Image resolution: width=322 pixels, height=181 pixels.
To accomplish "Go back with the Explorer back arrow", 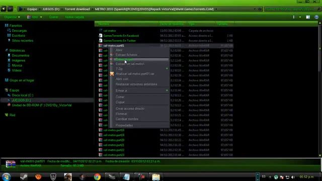I will click(x=4, y=9).
